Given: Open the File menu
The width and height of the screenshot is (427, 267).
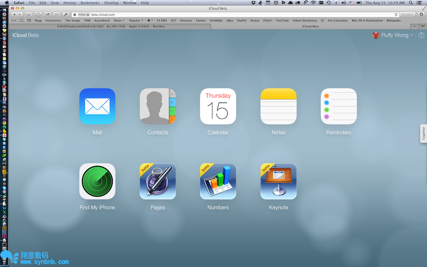Looking at the screenshot, I should click(x=32, y=3).
